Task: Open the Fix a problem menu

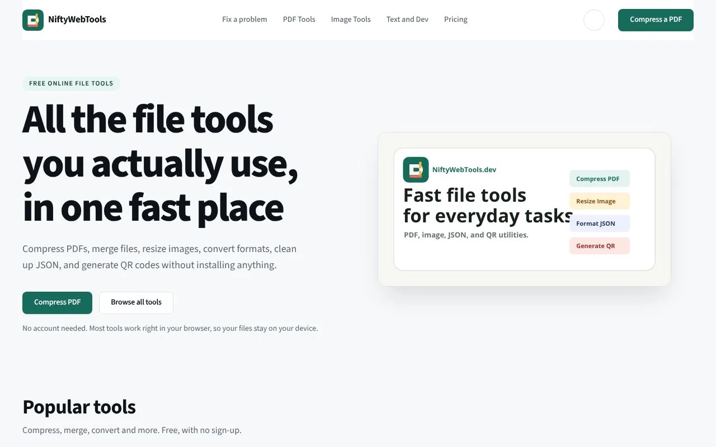Action: click(x=244, y=20)
